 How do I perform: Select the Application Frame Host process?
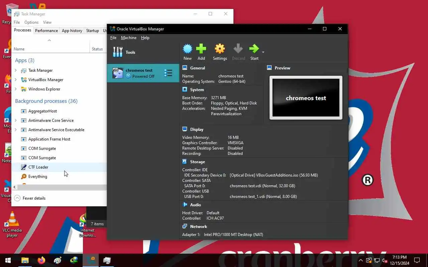[59, 139]
